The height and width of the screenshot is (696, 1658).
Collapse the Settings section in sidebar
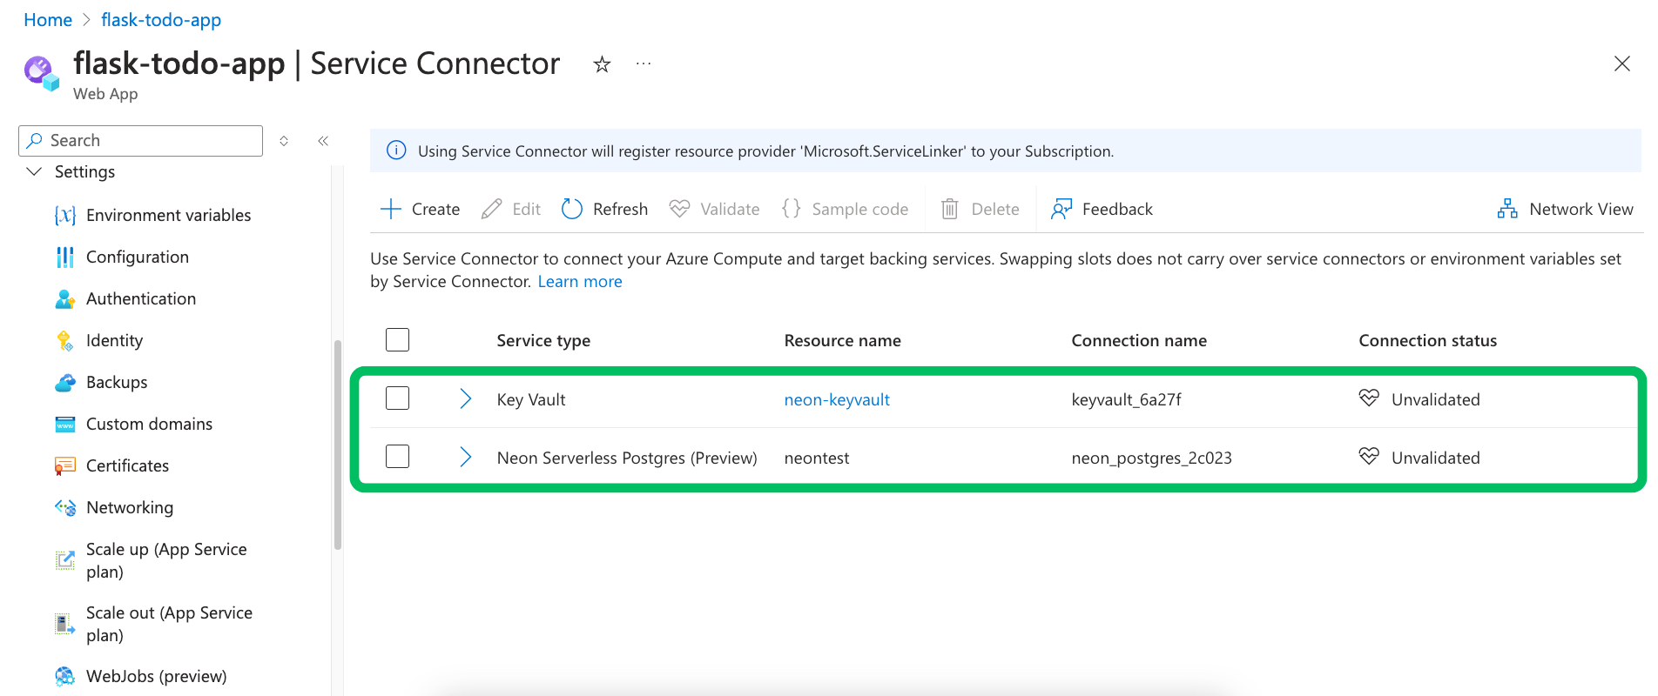tap(35, 172)
